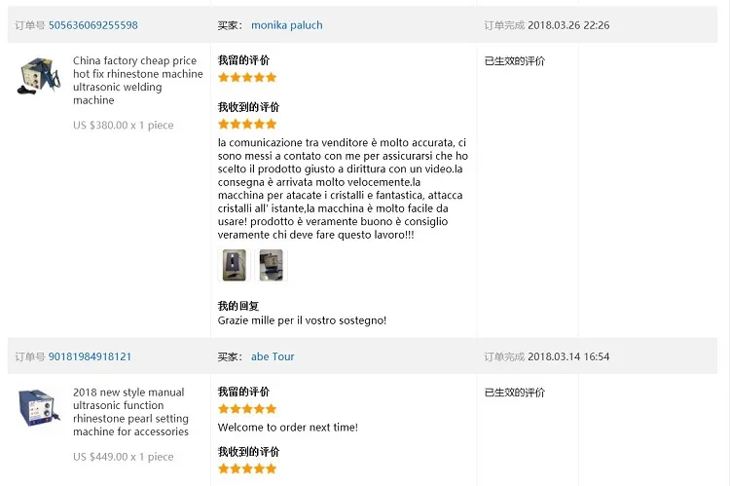Image resolution: width=730 pixels, height=486 pixels.
Task: Open buyer profile monika paluch
Action: point(286,25)
